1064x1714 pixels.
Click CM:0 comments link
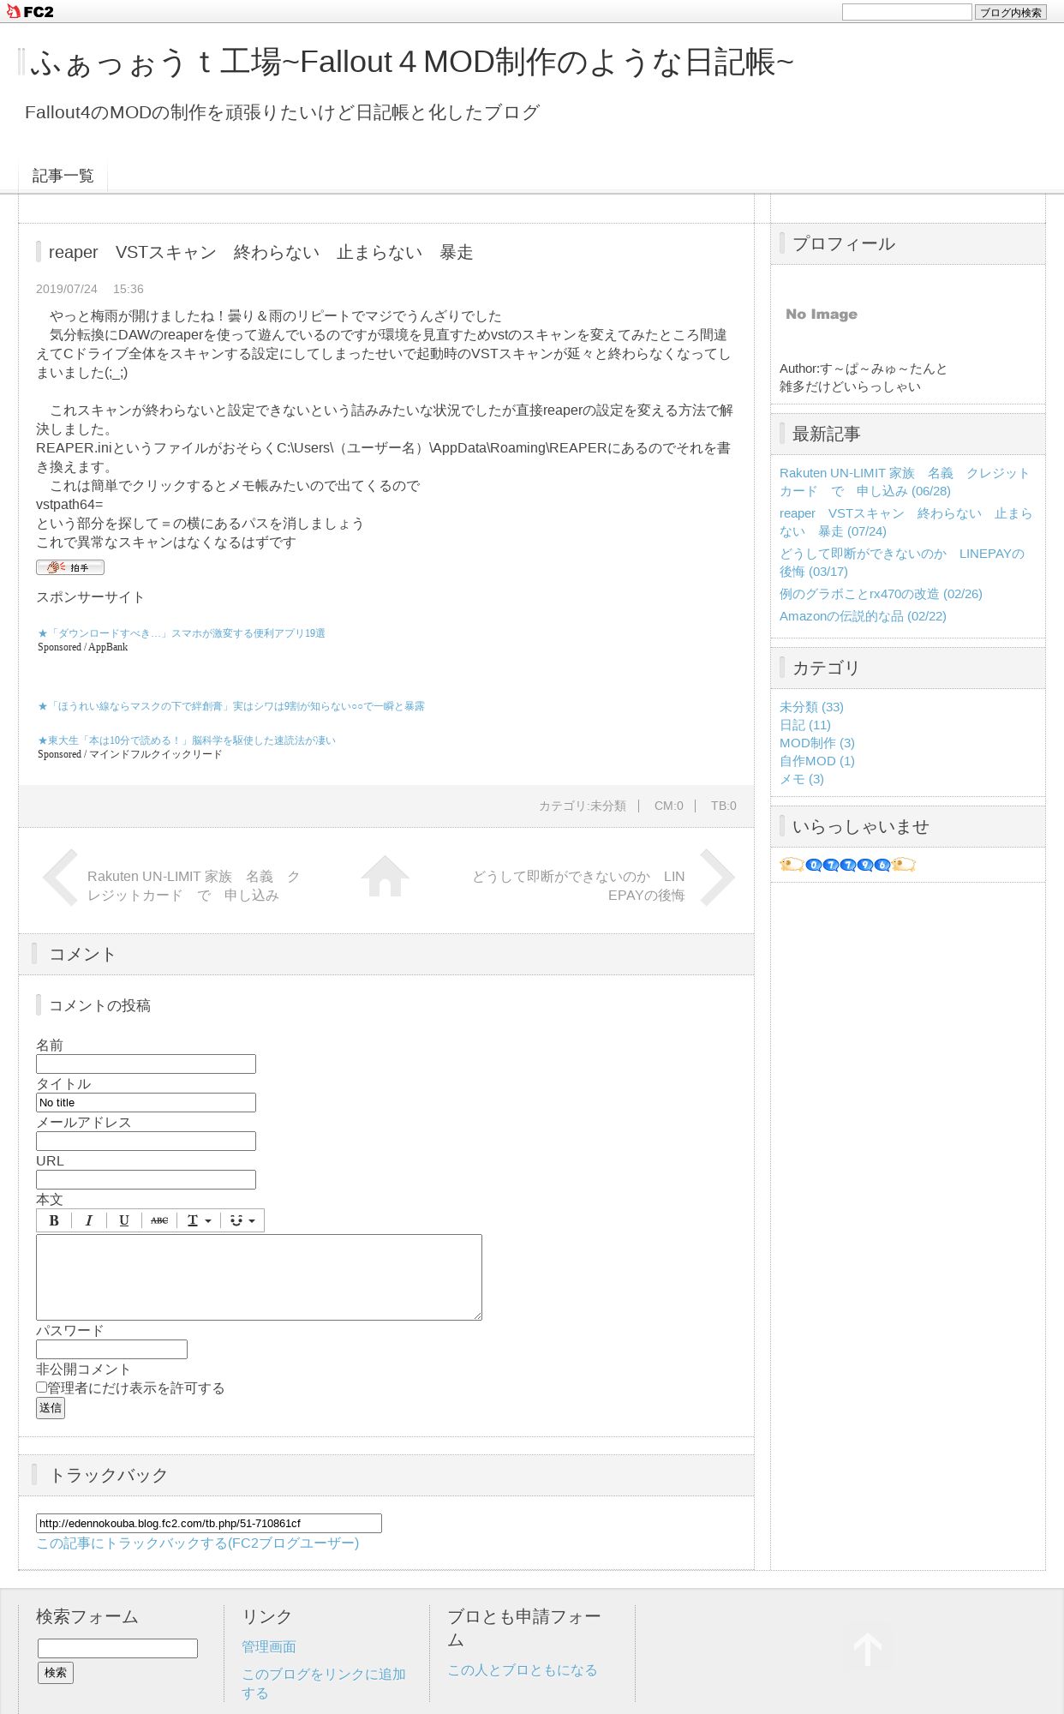point(669,806)
